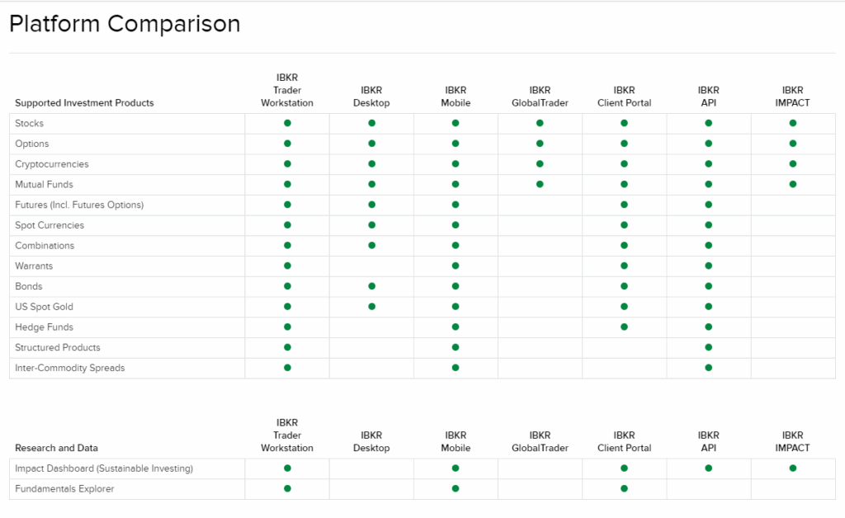Click the Futures (Incl. Futures Options) row label

click(79, 205)
